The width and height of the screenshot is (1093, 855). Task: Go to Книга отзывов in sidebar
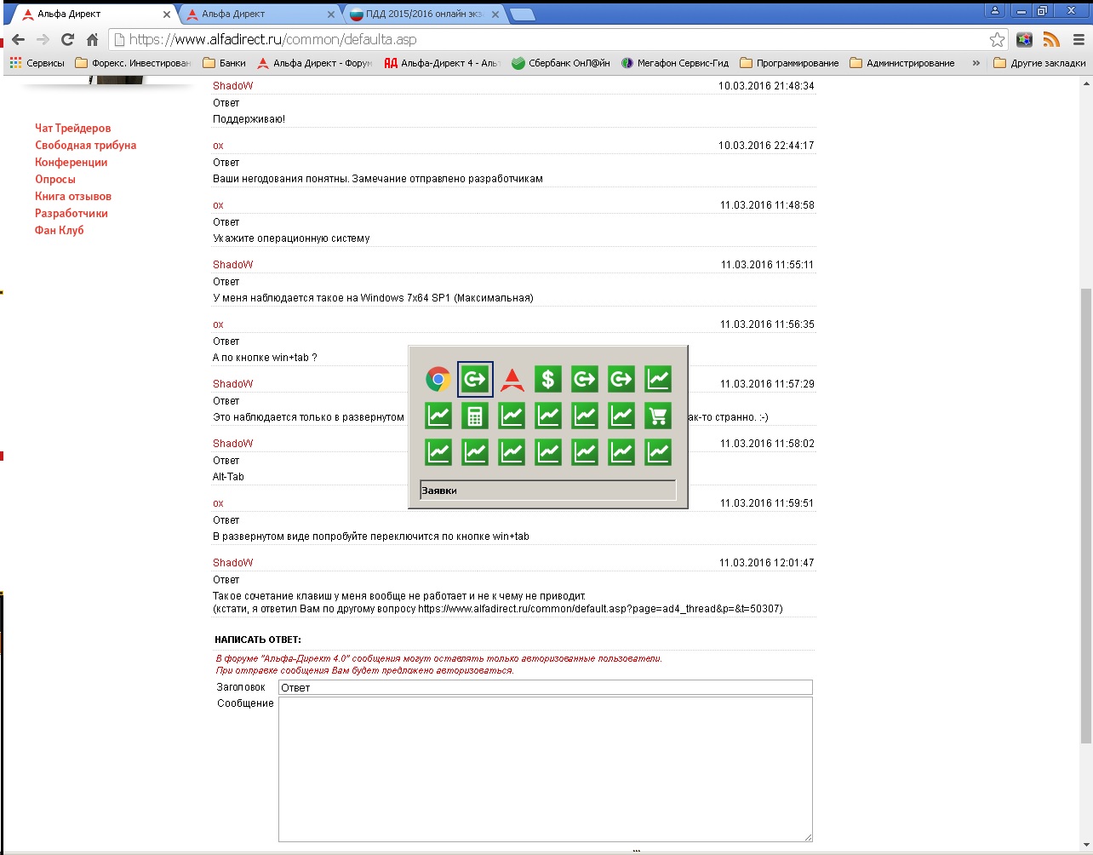pyautogui.click(x=72, y=196)
